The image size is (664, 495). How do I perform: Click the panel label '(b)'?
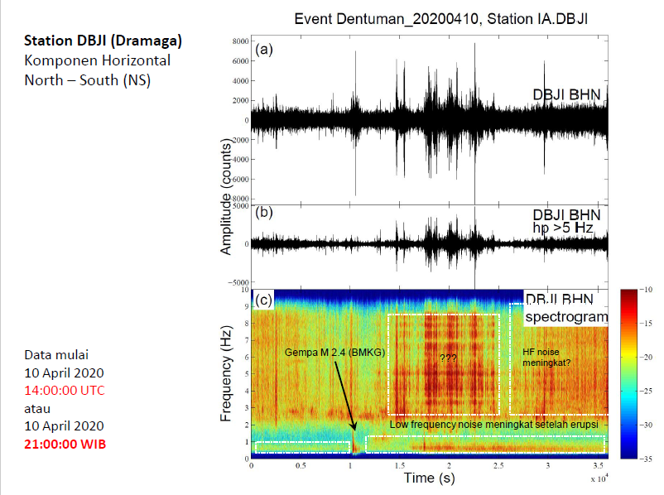264,212
